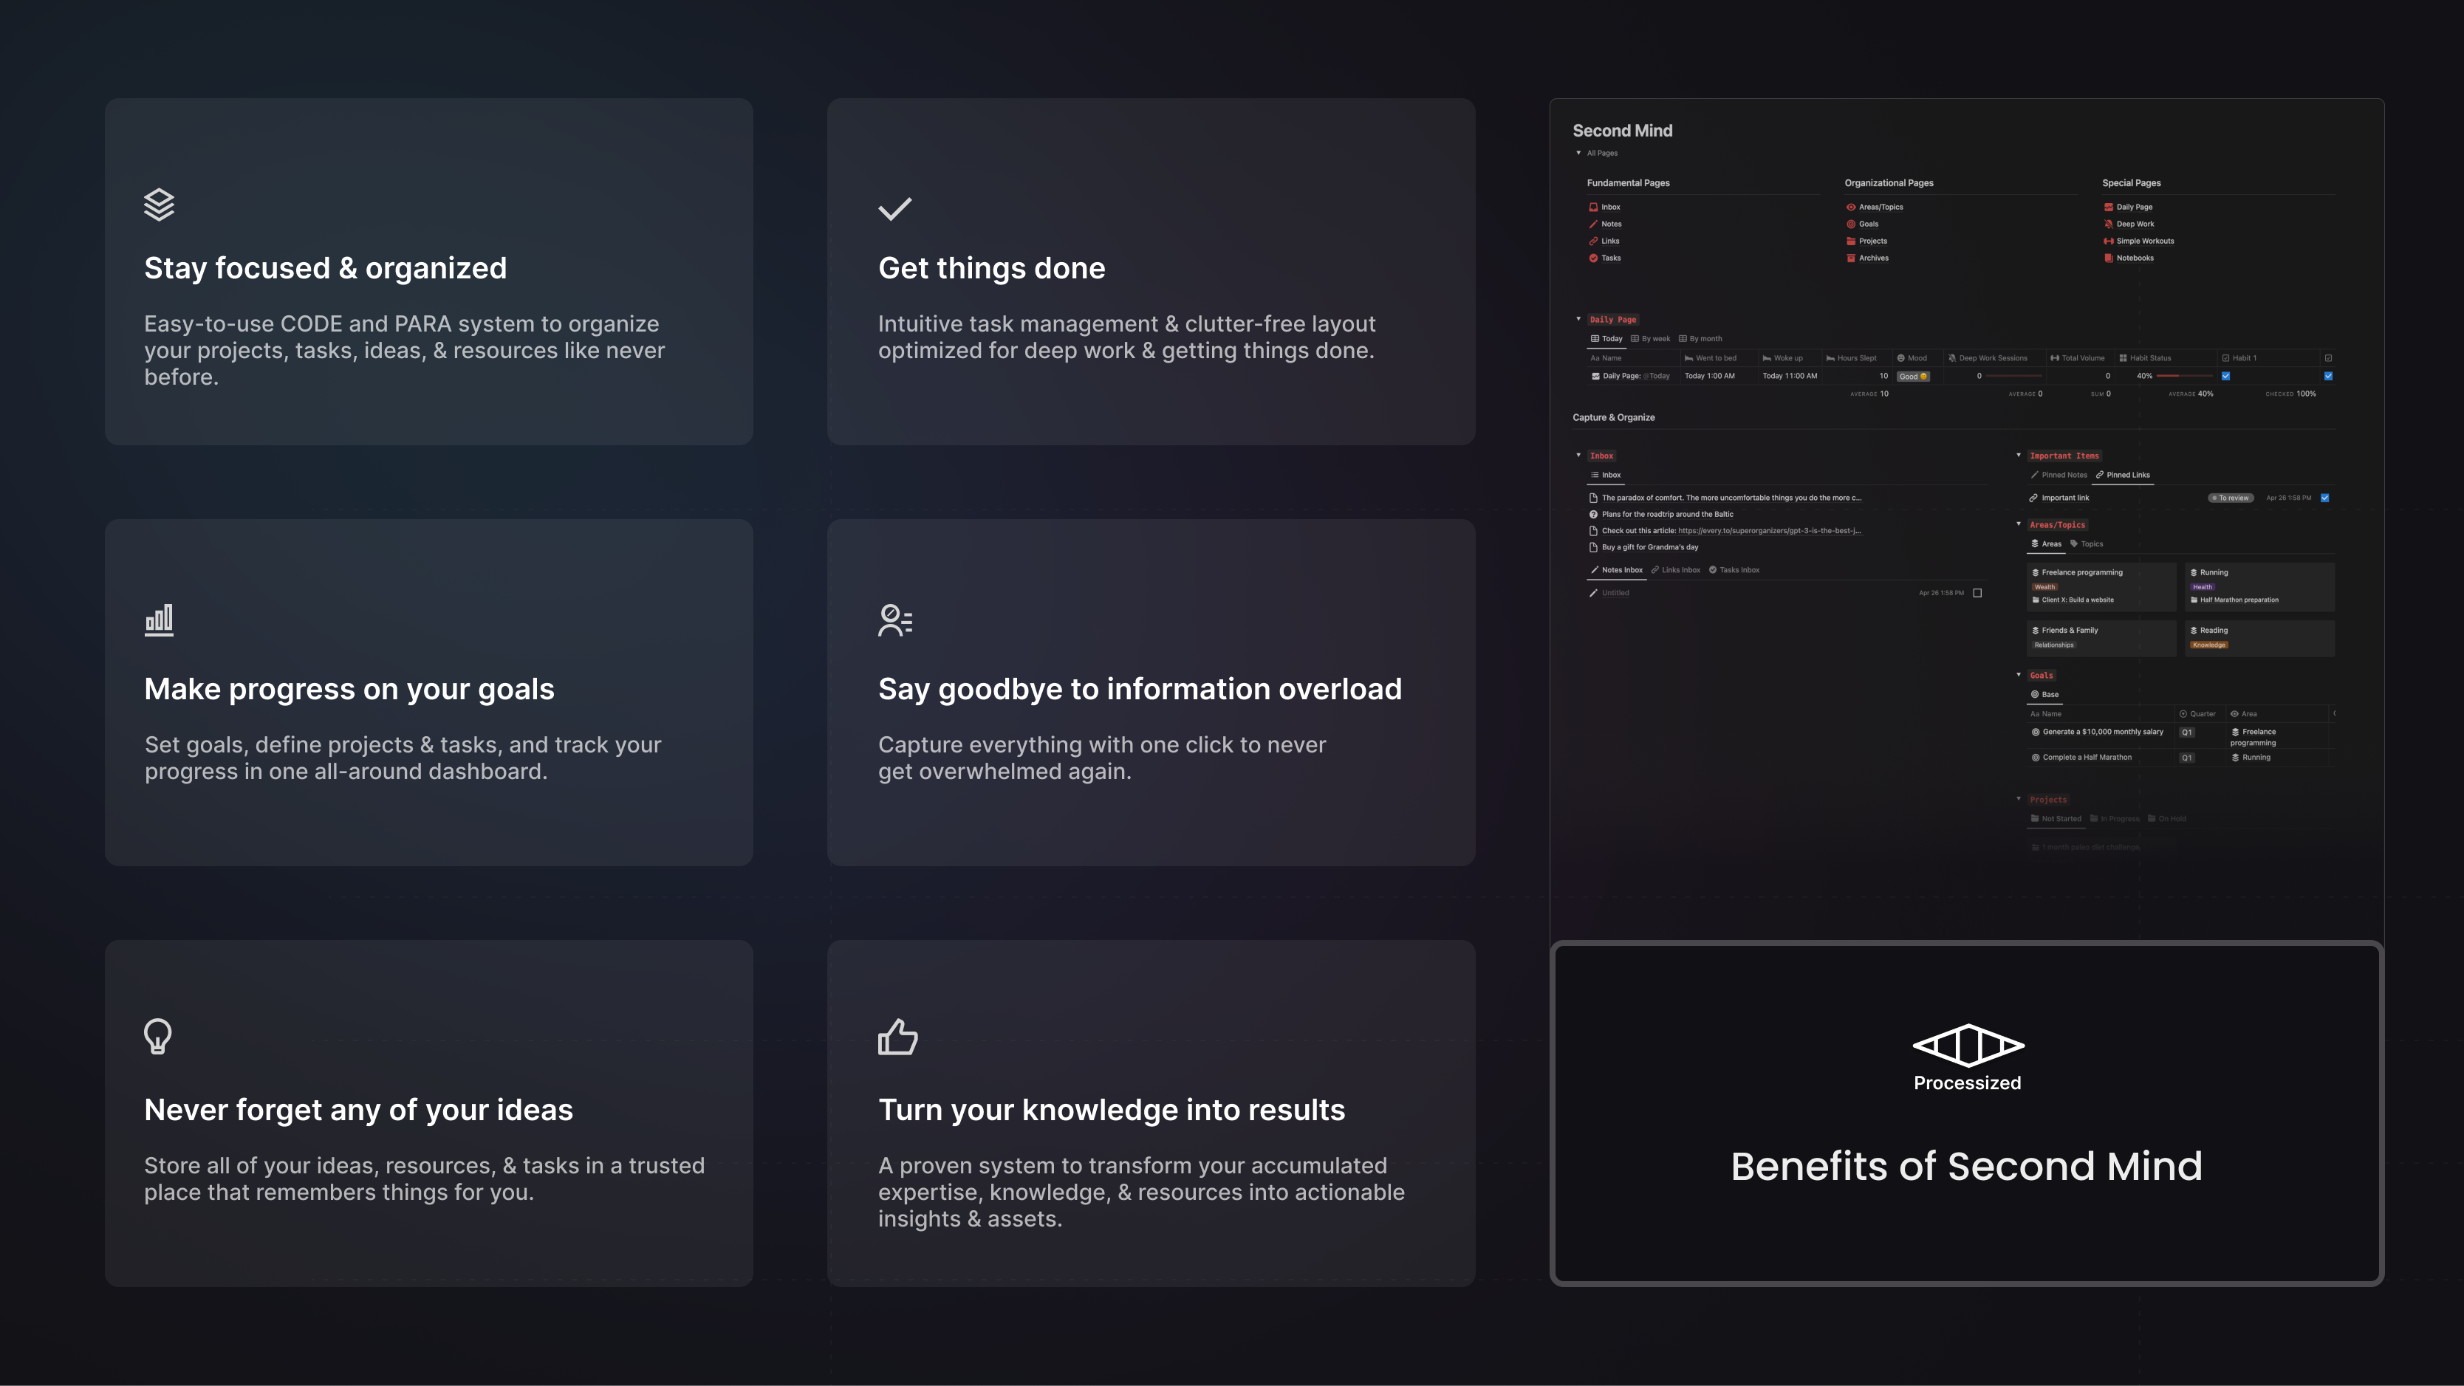The height and width of the screenshot is (1386, 2464).
Task: Open the Friends & Family area card
Action: coord(2100,638)
